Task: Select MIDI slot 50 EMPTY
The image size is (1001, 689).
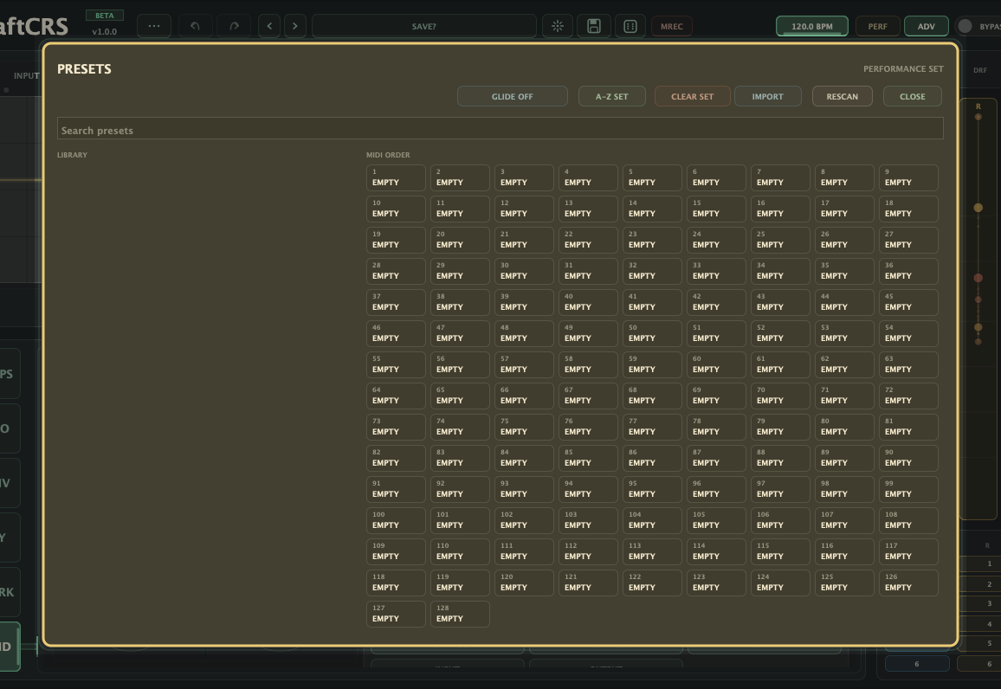Action: [652, 333]
